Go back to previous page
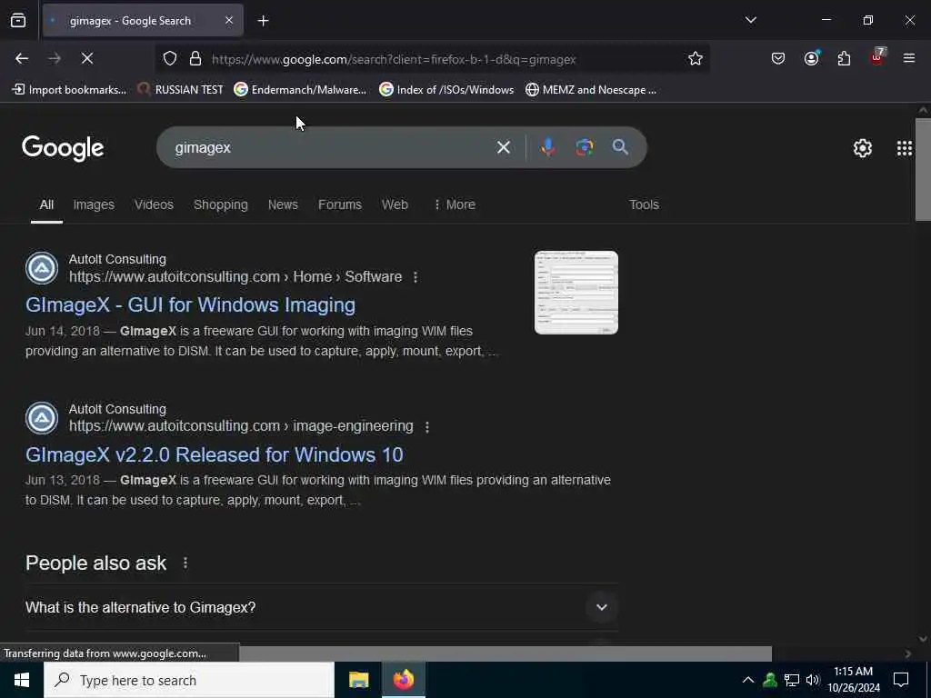The image size is (931, 698). [x=22, y=58]
